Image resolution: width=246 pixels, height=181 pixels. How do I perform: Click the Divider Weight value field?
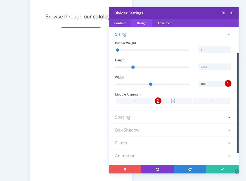coord(214,50)
